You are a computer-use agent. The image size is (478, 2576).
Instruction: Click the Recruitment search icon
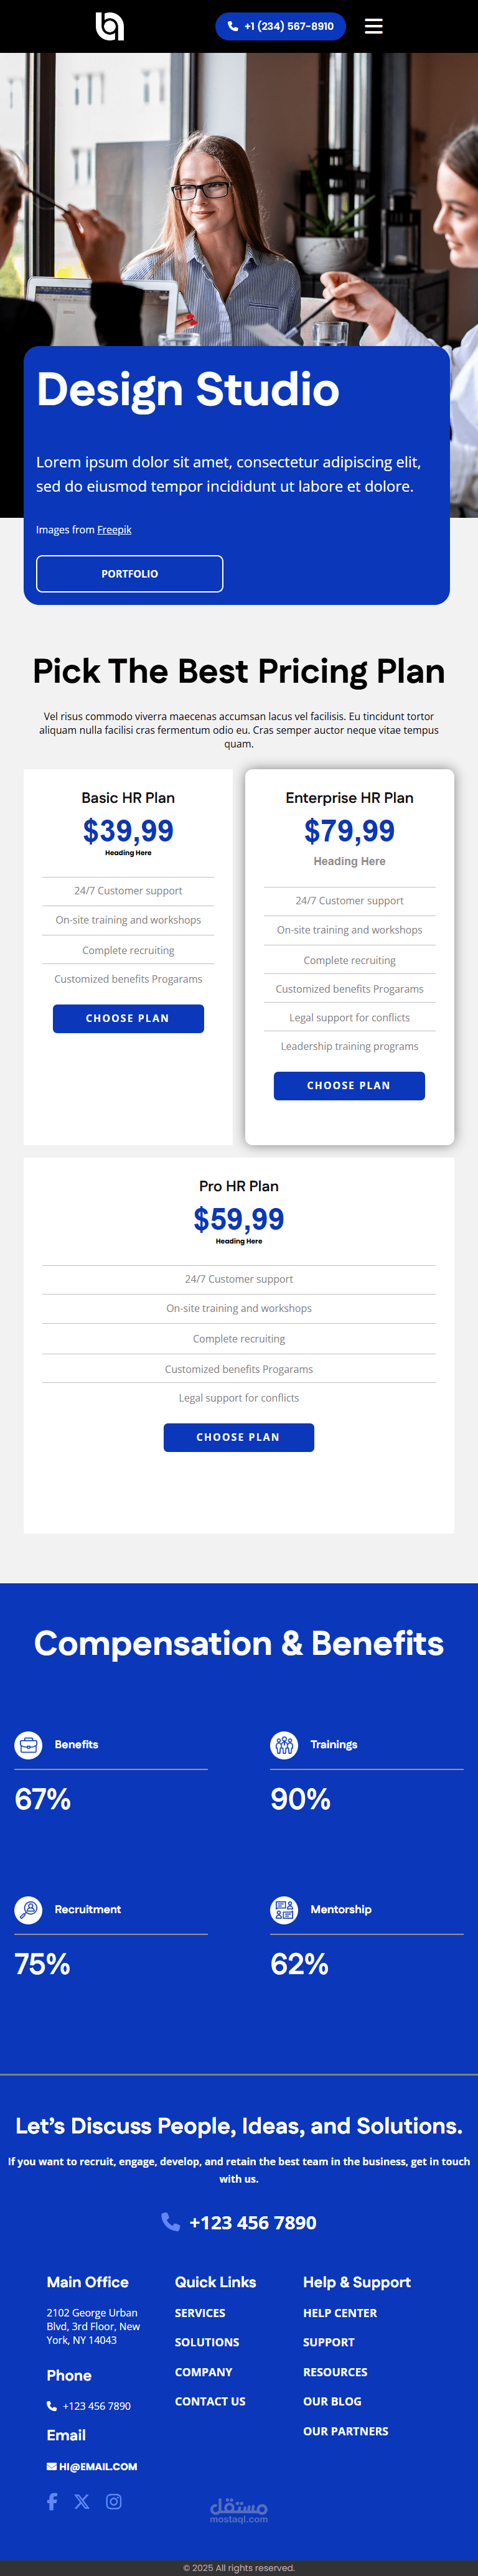coord(28,1909)
